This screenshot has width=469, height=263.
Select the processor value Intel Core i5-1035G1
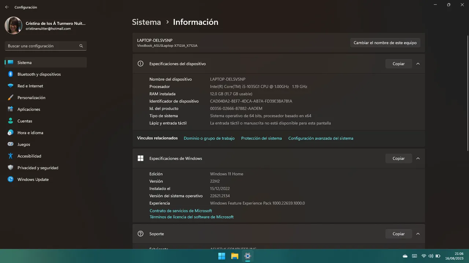[x=259, y=87]
